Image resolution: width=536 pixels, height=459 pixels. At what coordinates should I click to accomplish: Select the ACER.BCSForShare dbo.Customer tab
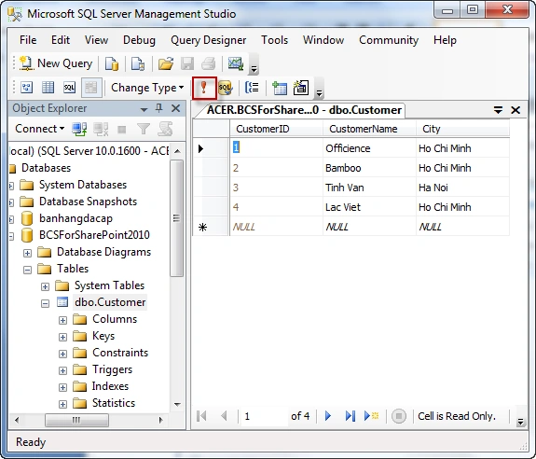click(x=304, y=110)
